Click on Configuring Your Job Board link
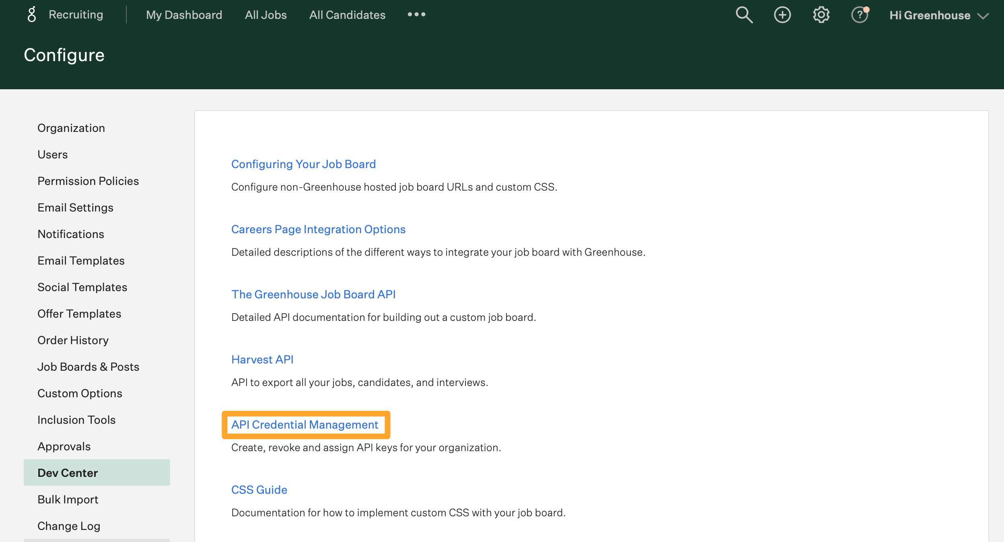 click(x=304, y=164)
